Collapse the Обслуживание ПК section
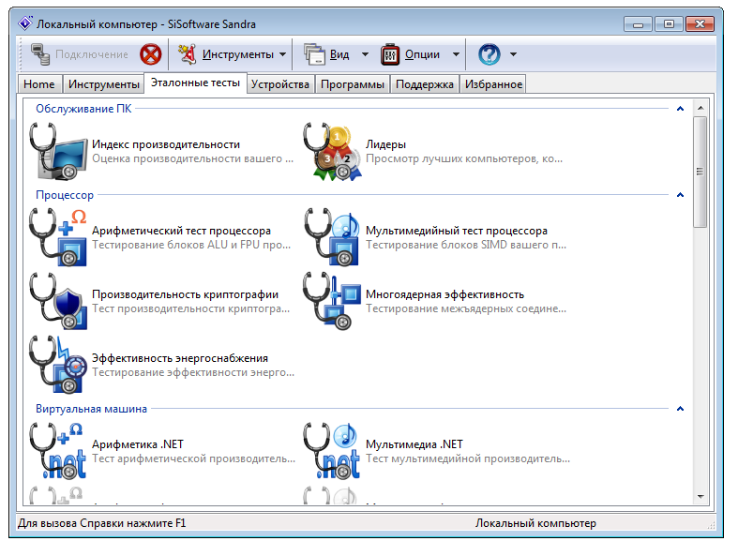 (680, 109)
